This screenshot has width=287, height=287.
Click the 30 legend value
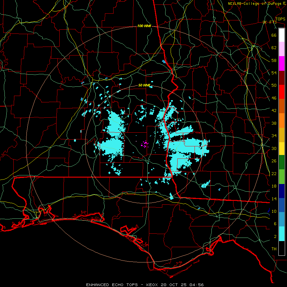click(x=274, y=148)
